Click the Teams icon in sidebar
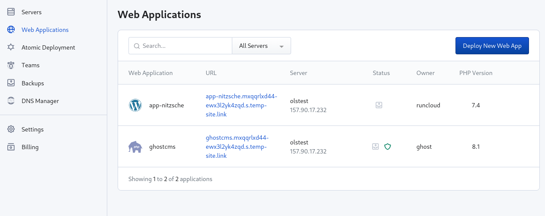Viewport: 545px width, 216px height. click(x=11, y=66)
